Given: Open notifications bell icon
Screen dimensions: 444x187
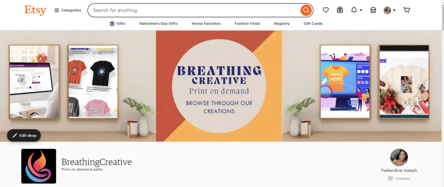Looking at the screenshot, I should click(354, 10).
